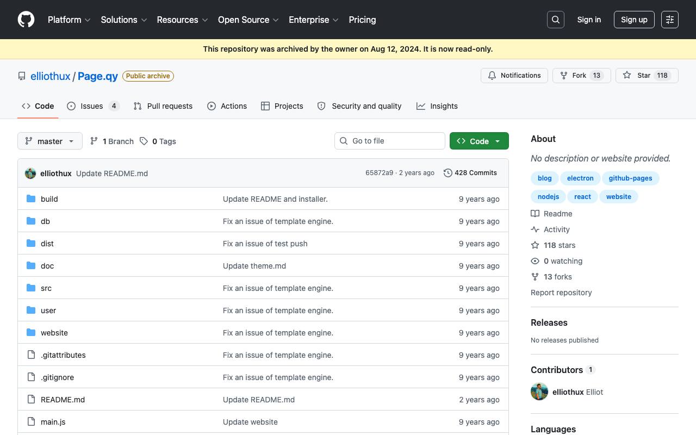Image resolution: width=696 pixels, height=435 pixels.
Task: Open commit hash 65872a9
Action: click(379, 173)
